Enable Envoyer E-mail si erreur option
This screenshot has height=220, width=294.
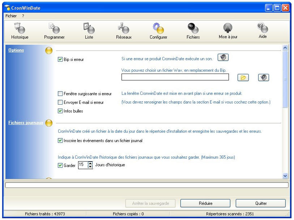point(60,102)
